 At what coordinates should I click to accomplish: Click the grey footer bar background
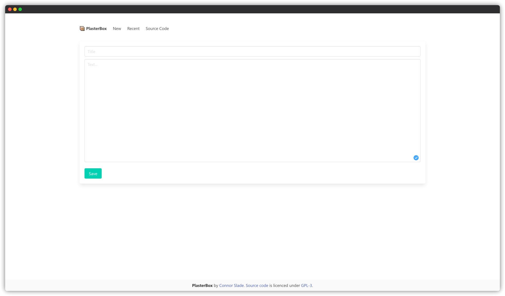(103, 285)
